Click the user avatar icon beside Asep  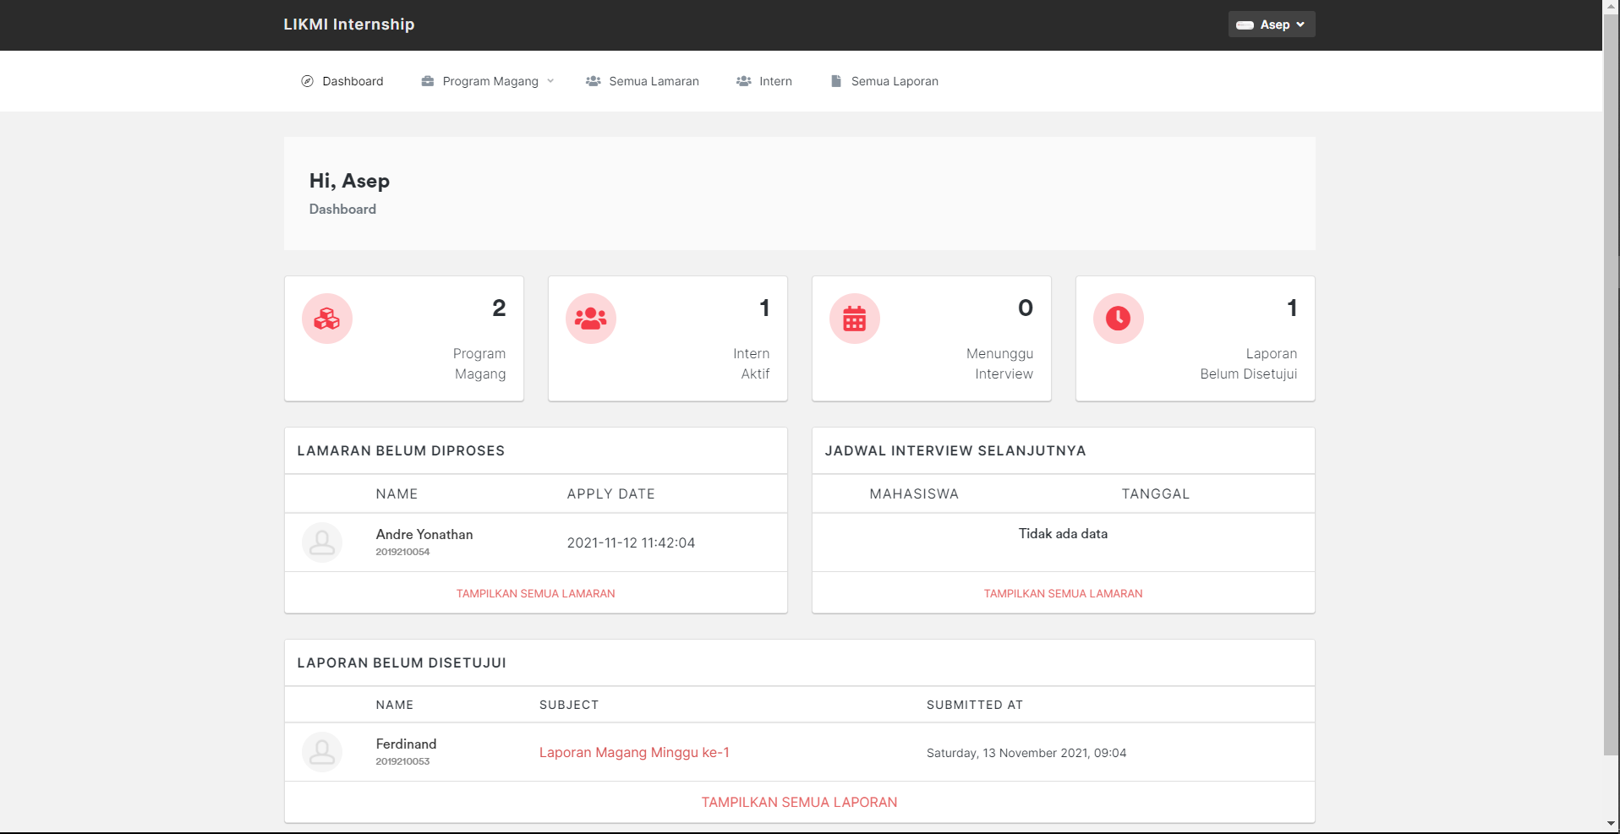[1245, 25]
